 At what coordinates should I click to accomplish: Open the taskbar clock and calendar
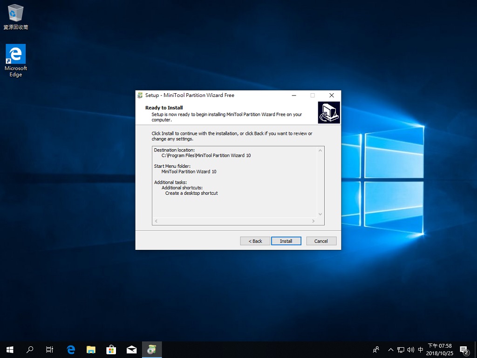coord(440,350)
